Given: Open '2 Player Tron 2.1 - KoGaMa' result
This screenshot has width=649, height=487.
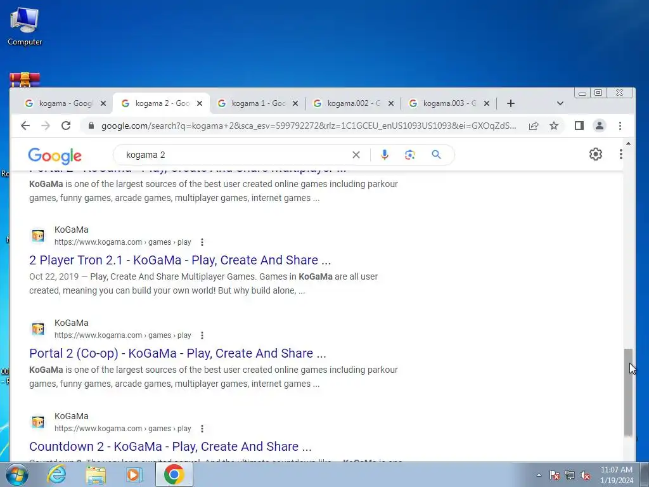Looking at the screenshot, I should coord(180,260).
